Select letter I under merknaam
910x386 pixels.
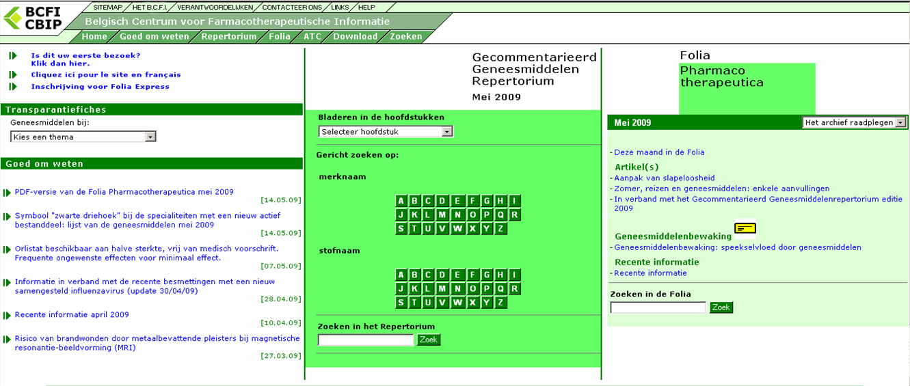click(x=515, y=201)
